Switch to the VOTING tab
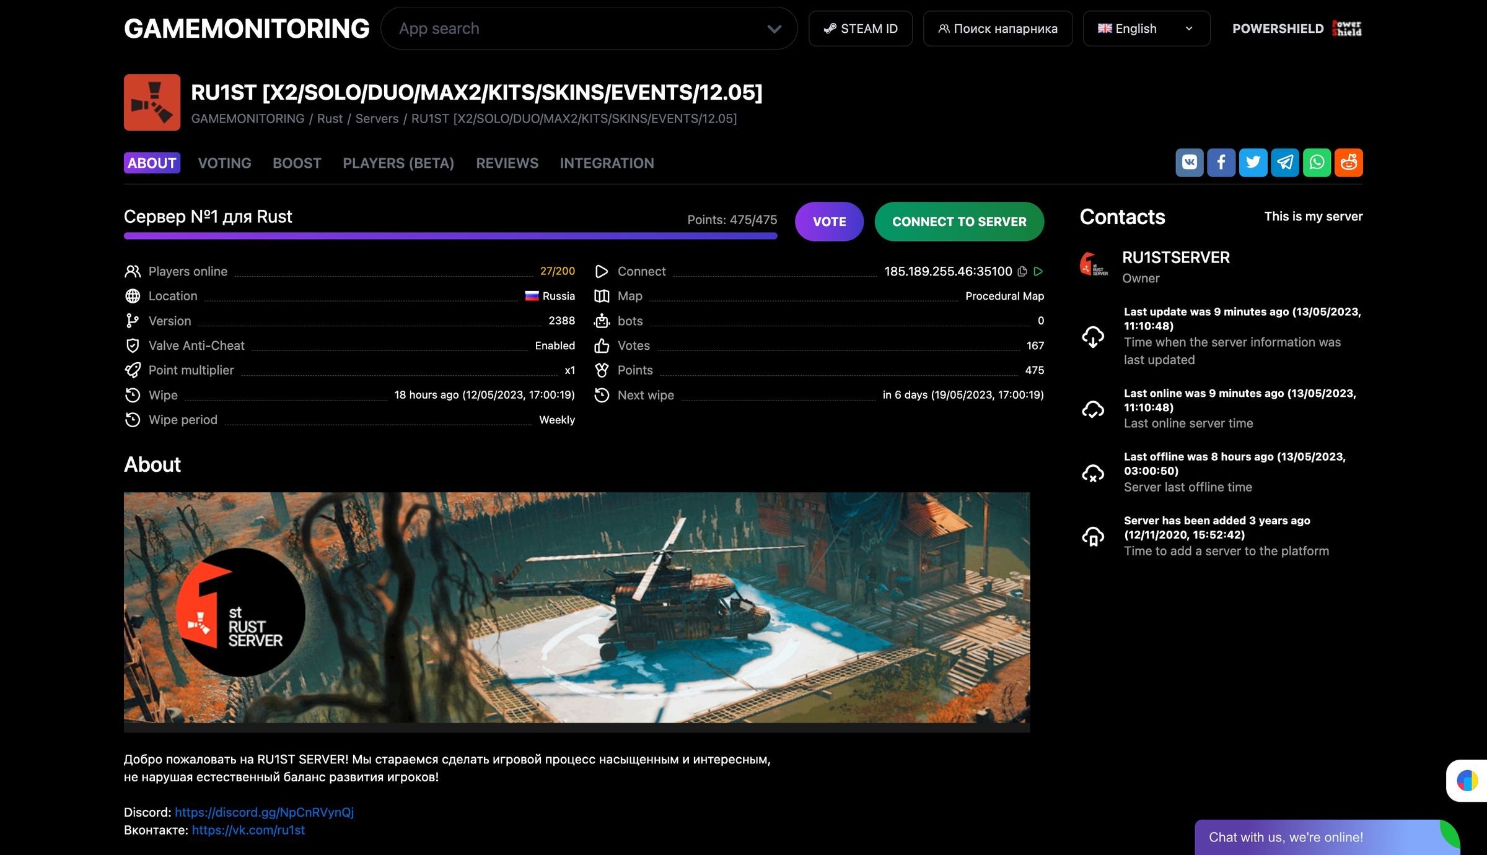Image resolution: width=1487 pixels, height=855 pixels. point(224,161)
